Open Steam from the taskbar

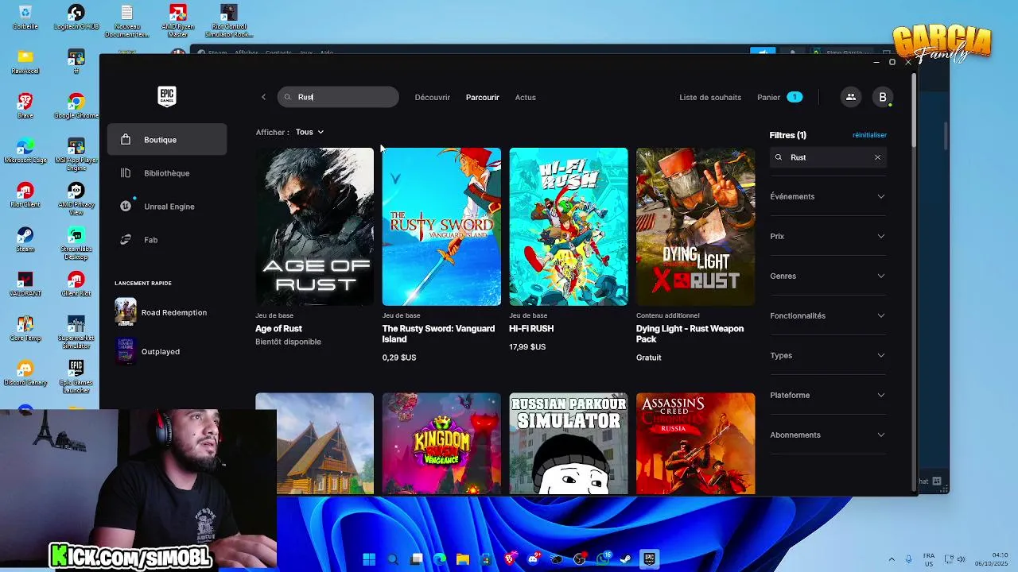(626, 558)
